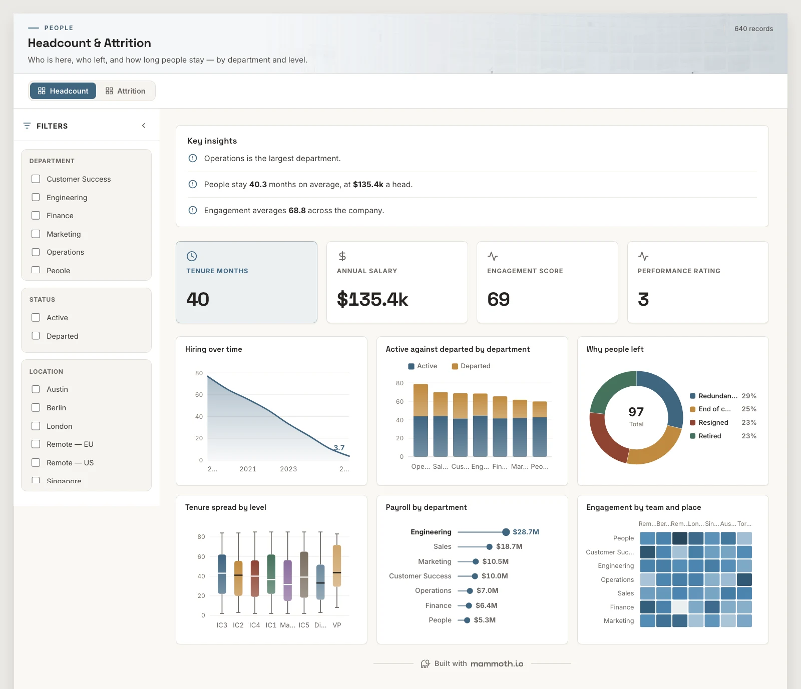Enable the Engineering department checkbox

coord(36,197)
